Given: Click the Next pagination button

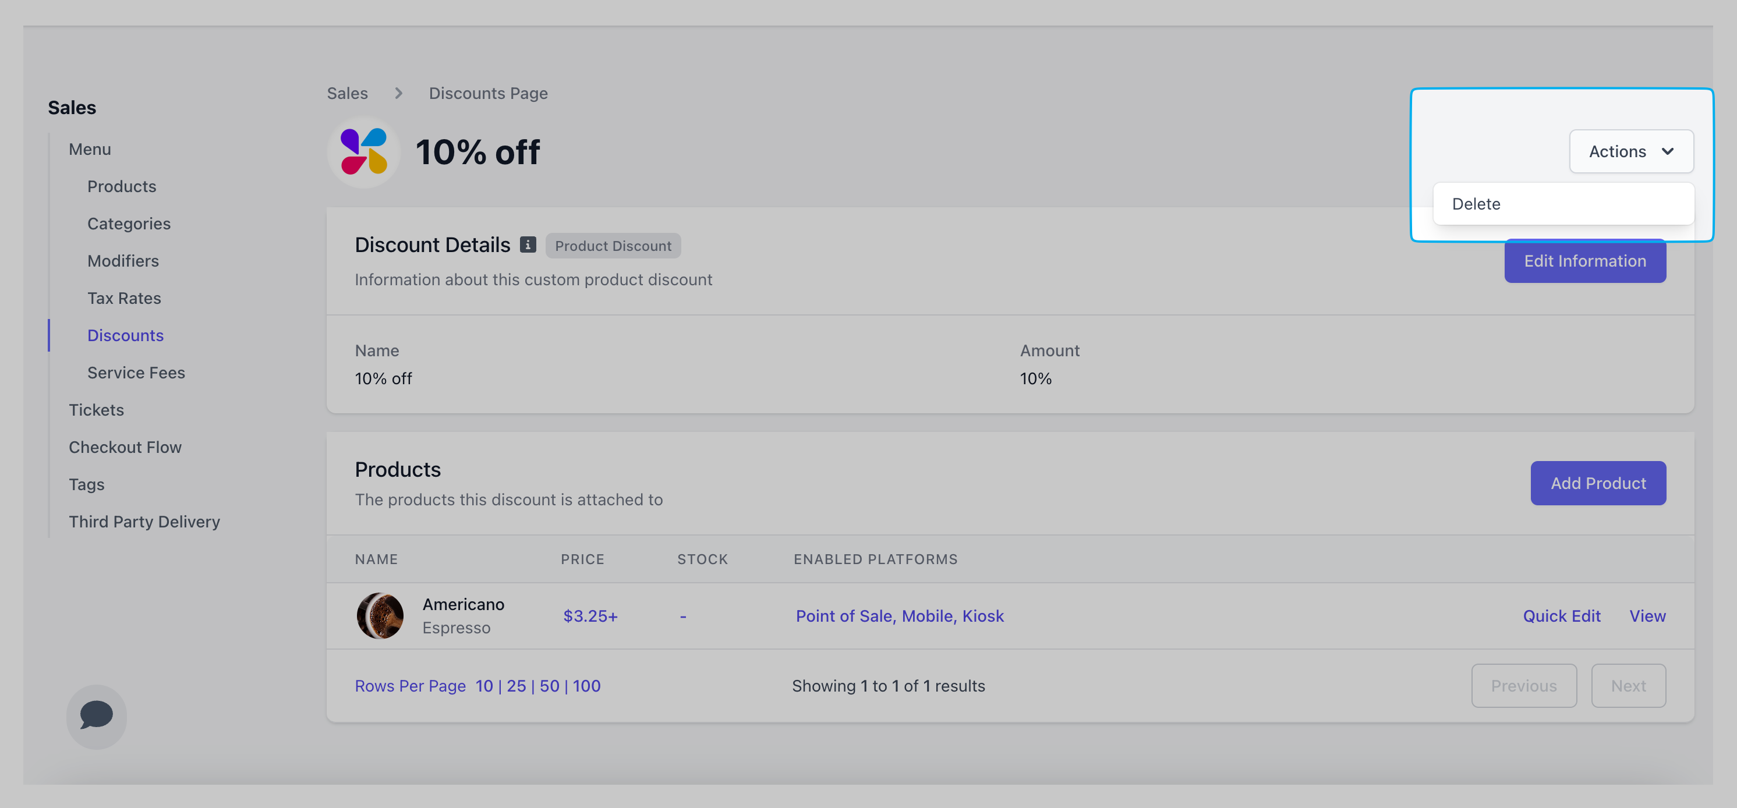Looking at the screenshot, I should [x=1628, y=686].
